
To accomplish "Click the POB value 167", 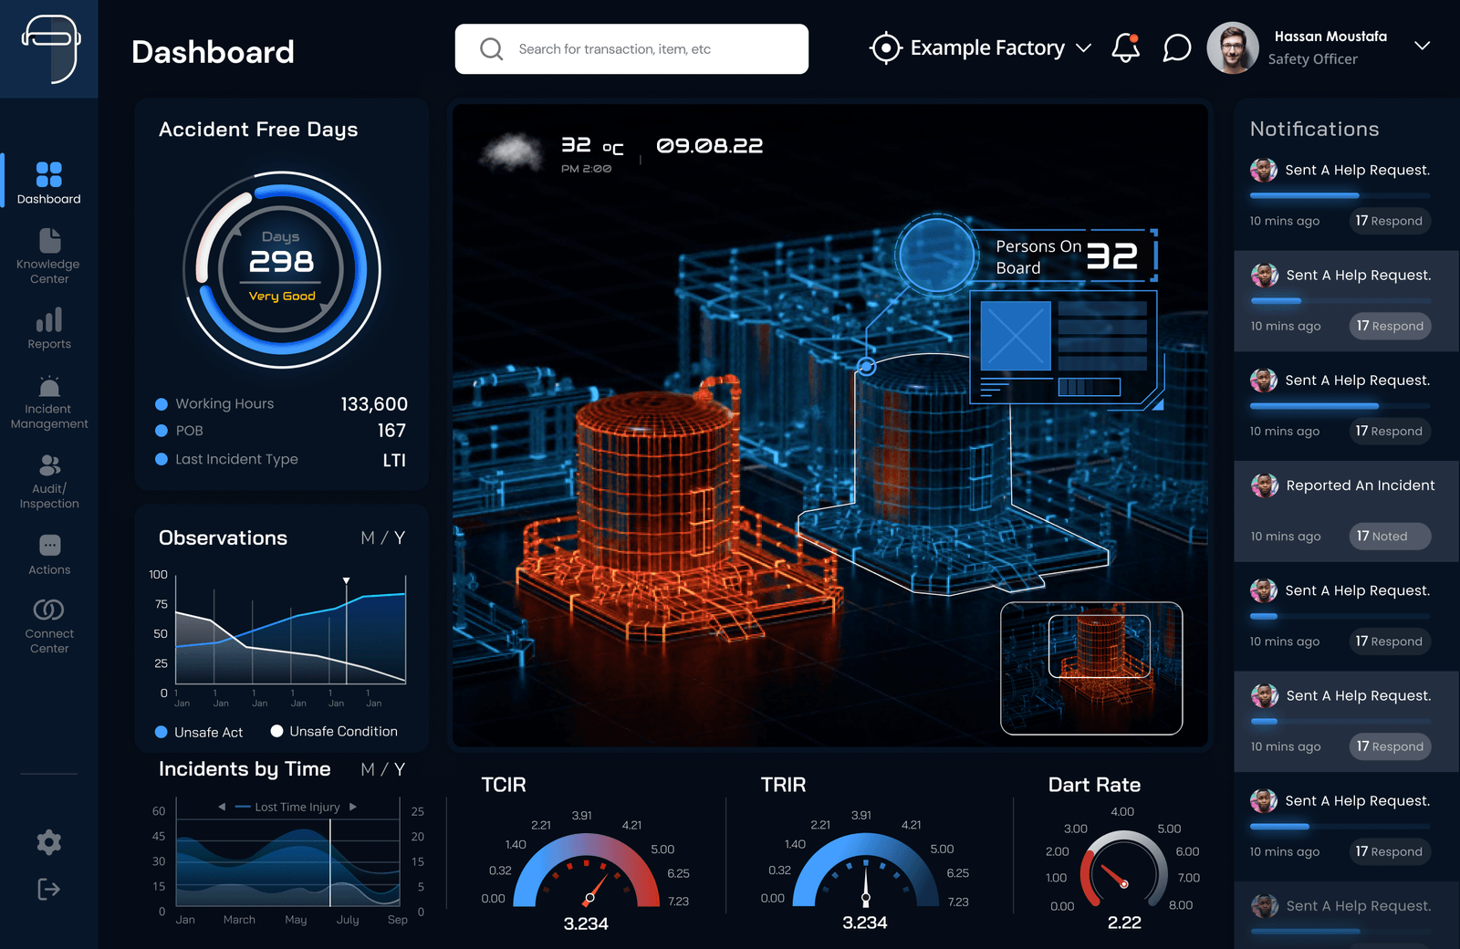I will pos(391,431).
